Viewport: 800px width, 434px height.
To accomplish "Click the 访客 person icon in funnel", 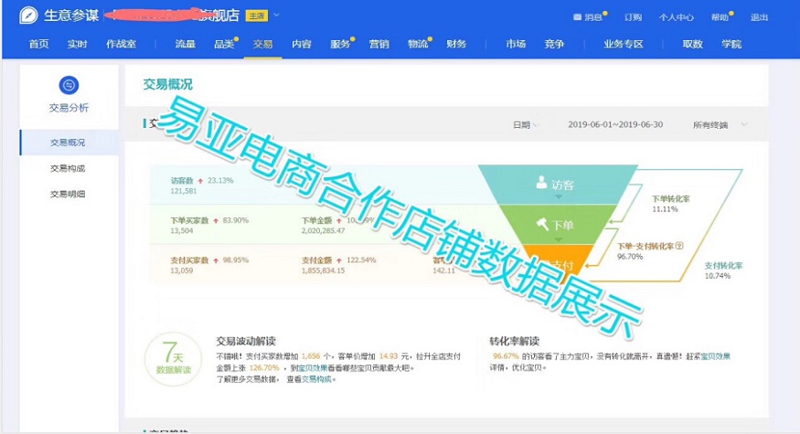I will (x=541, y=183).
